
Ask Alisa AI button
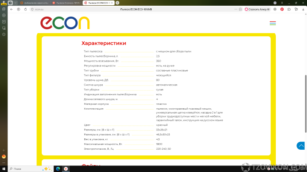point(257,9)
